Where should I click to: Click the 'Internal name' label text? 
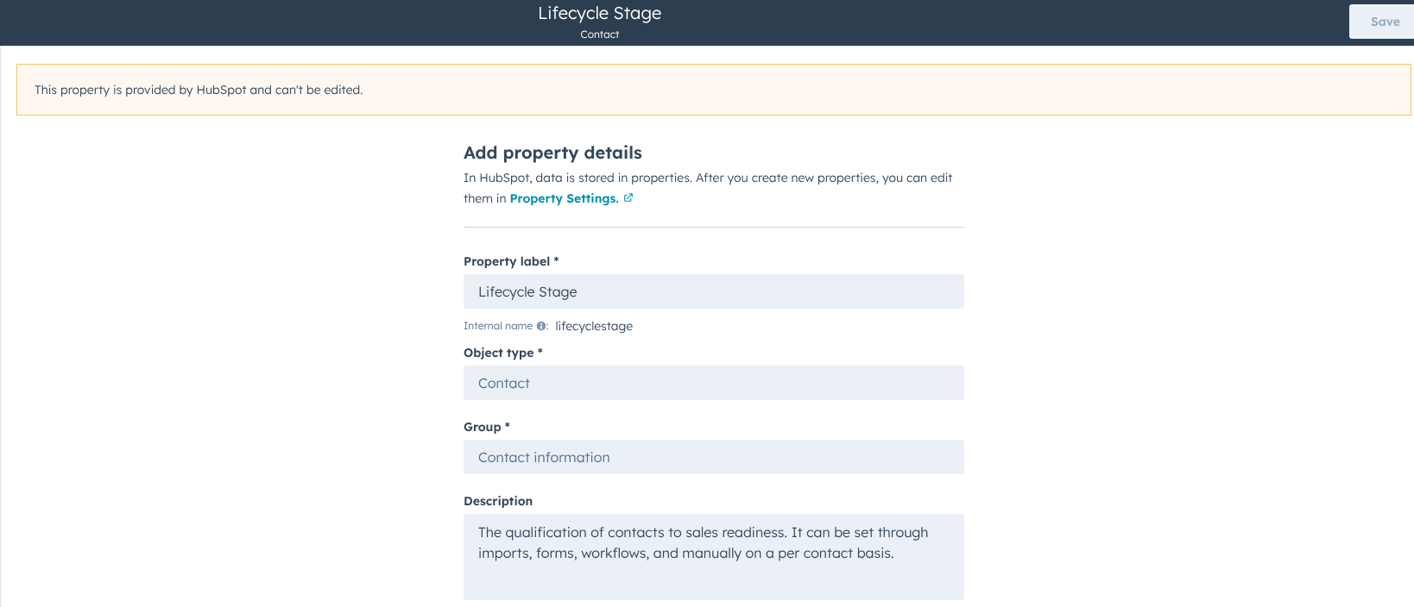498,326
